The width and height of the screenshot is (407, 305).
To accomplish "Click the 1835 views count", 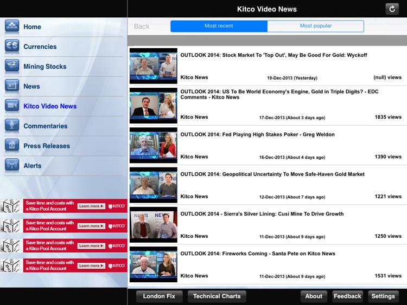I will tap(388, 117).
